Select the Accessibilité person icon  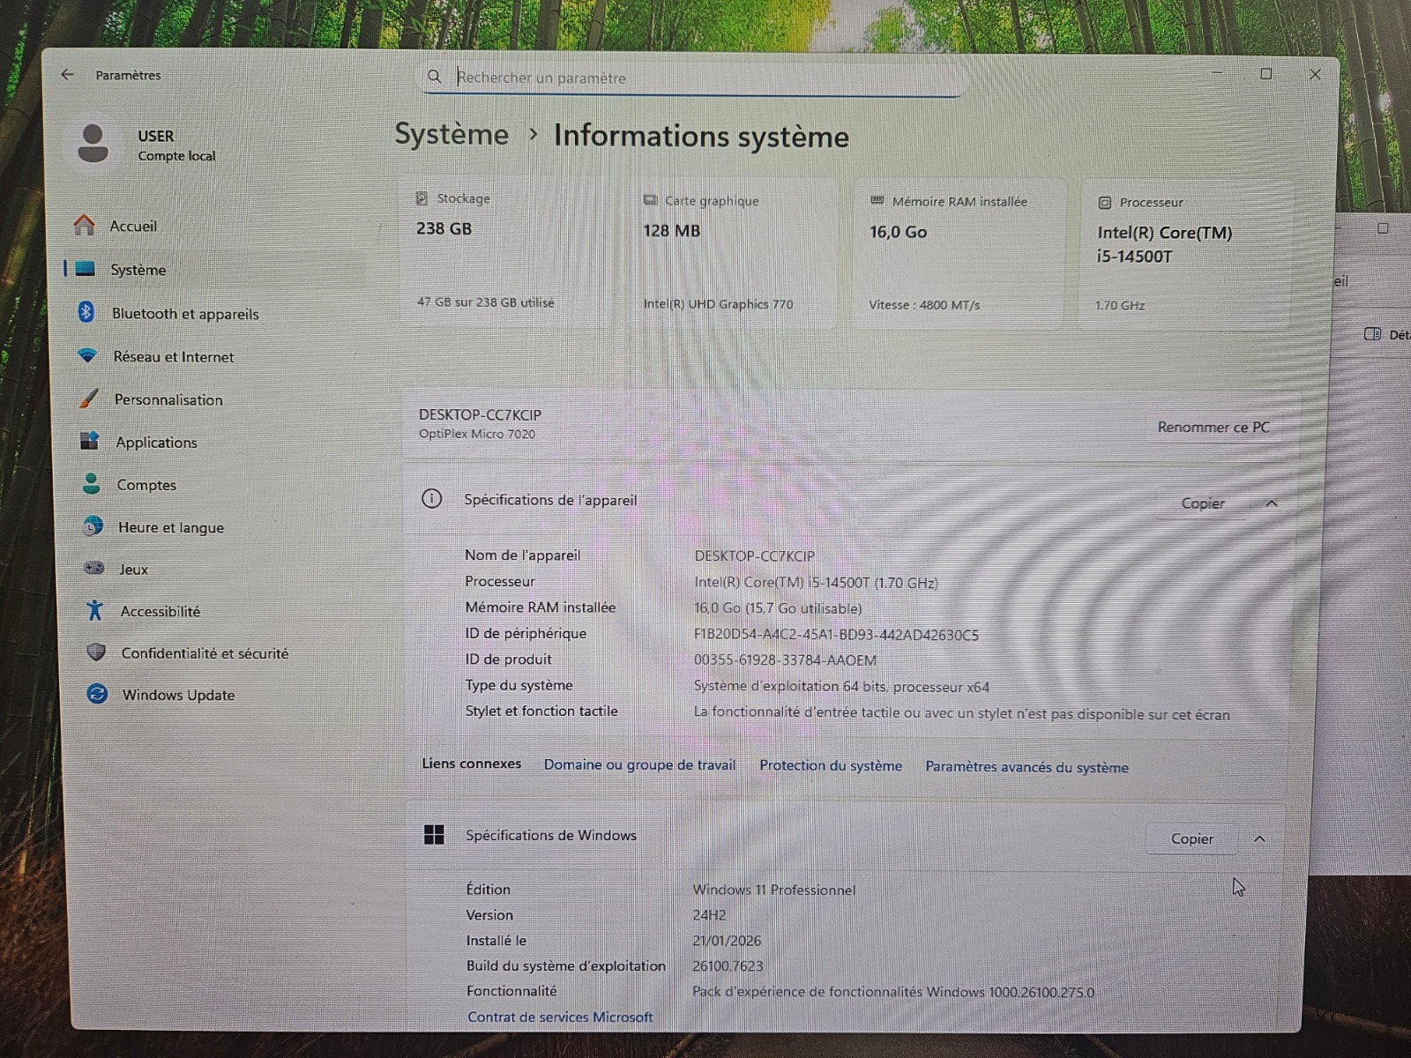tap(95, 610)
